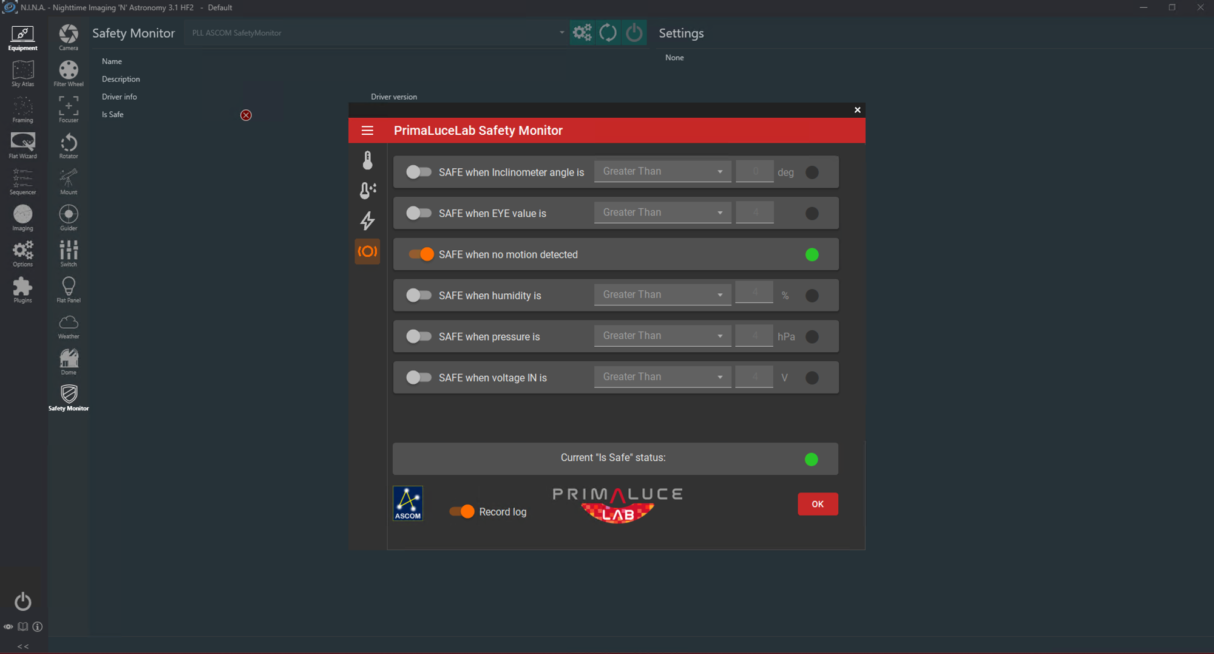The image size is (1214, 654).
Task: Toggle SAFE when Inclinometer angle switch
Action: coord(419,172)
